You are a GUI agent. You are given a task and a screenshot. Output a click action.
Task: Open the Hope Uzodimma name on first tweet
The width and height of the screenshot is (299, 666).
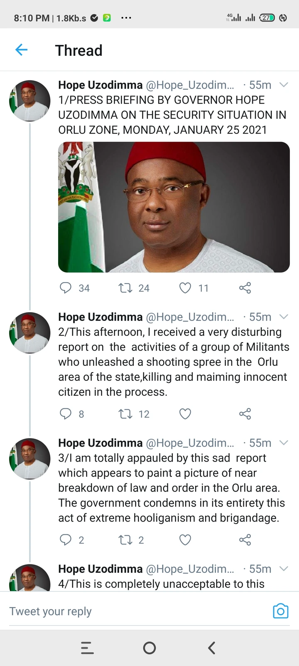click(100, 85)
